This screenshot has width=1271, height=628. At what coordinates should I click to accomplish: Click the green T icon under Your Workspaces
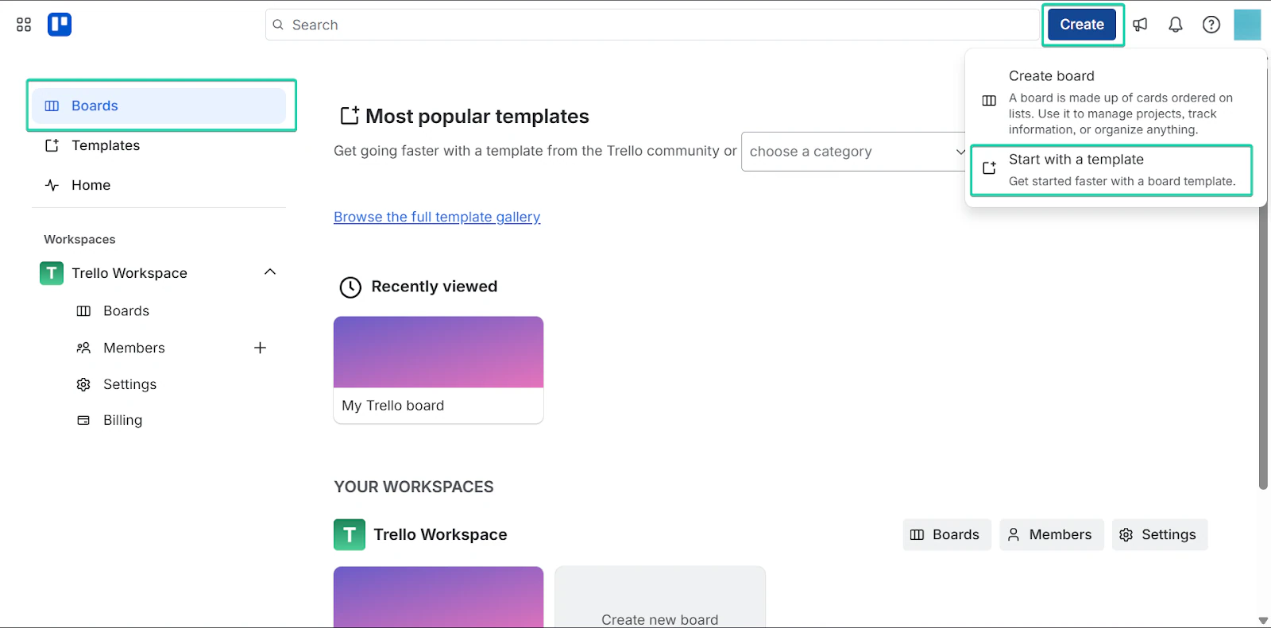350,535
